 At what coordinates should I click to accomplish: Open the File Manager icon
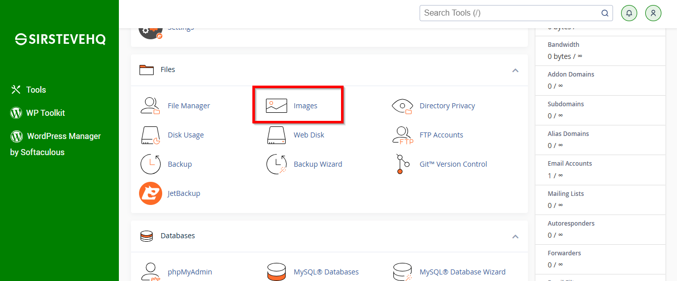point(150,106)
